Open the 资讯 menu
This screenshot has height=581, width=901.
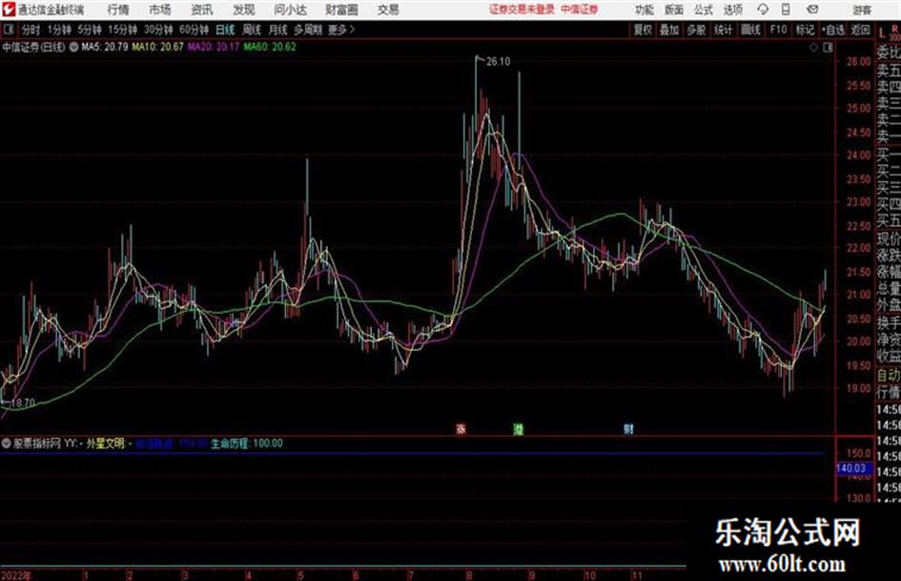coord(202,10)
